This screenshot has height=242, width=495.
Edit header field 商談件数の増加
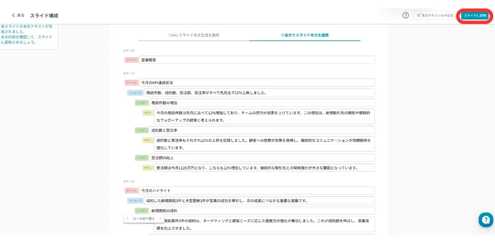[x=262, y=103]
